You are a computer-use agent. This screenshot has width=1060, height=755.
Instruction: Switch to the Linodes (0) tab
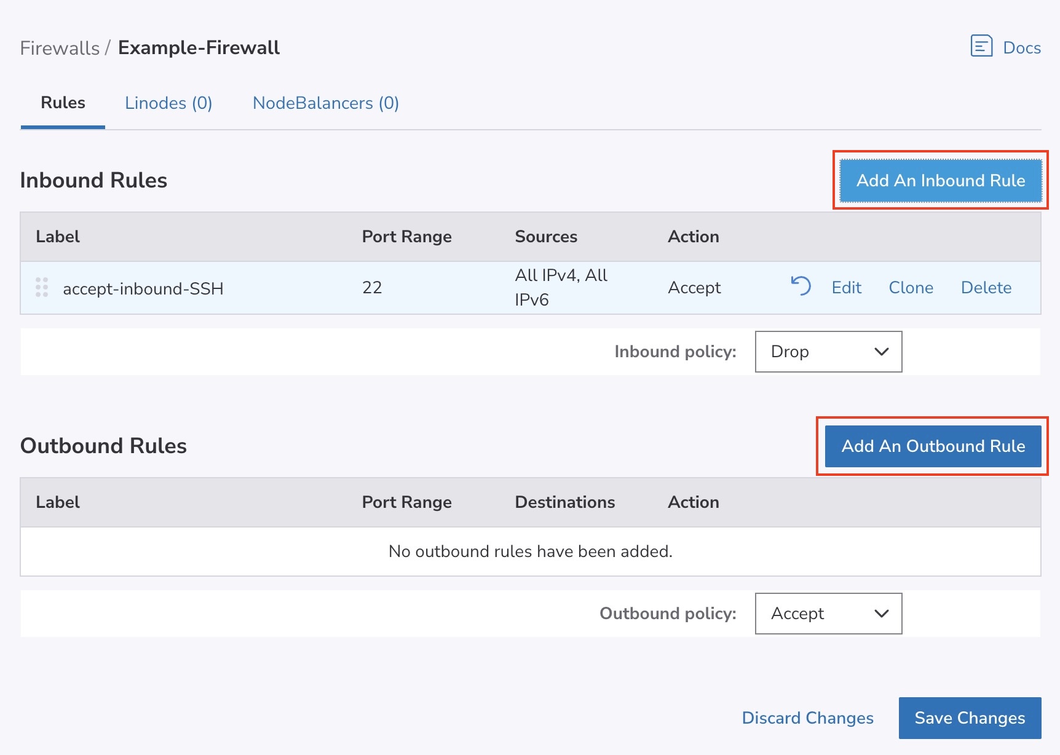[168, 103]
